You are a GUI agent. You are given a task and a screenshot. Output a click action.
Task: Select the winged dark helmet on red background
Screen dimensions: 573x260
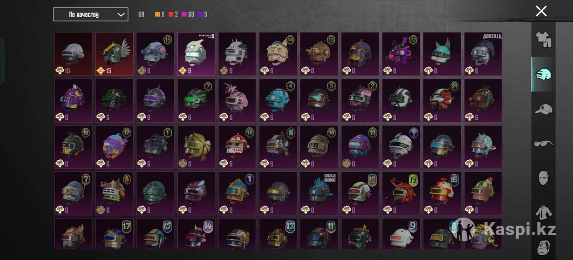[114, 54]
